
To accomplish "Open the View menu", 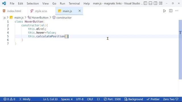I will pyautogui.click(x=45, y=3).
